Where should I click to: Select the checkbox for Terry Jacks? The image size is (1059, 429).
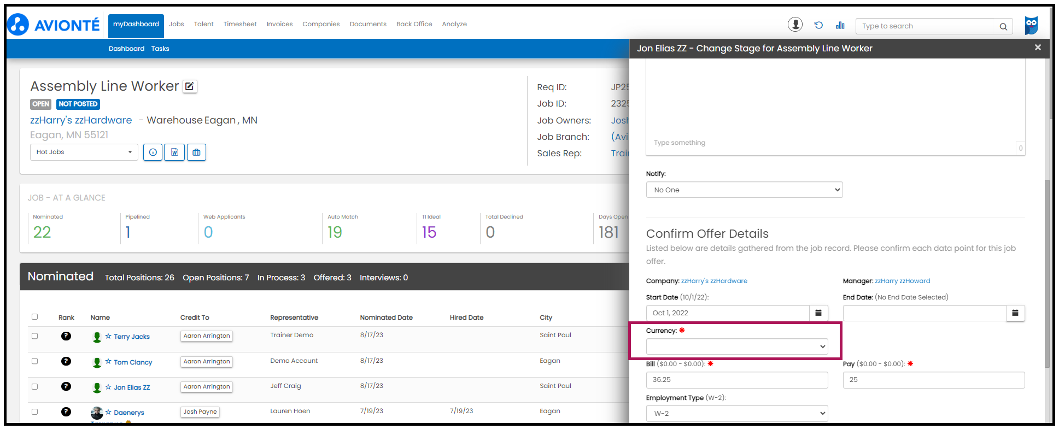click(35, 336)
